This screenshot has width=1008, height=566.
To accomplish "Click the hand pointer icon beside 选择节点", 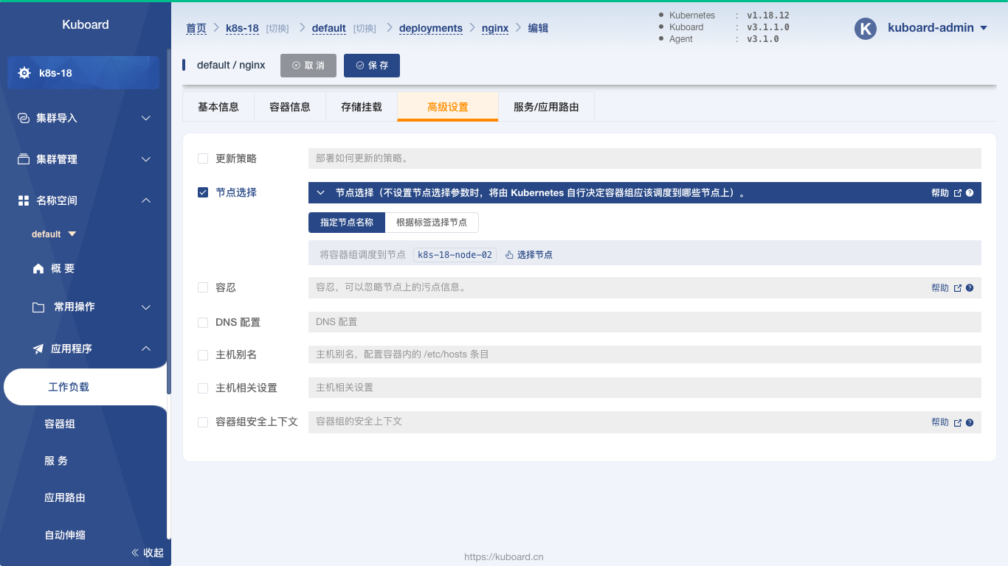I will tap(509, 255).
